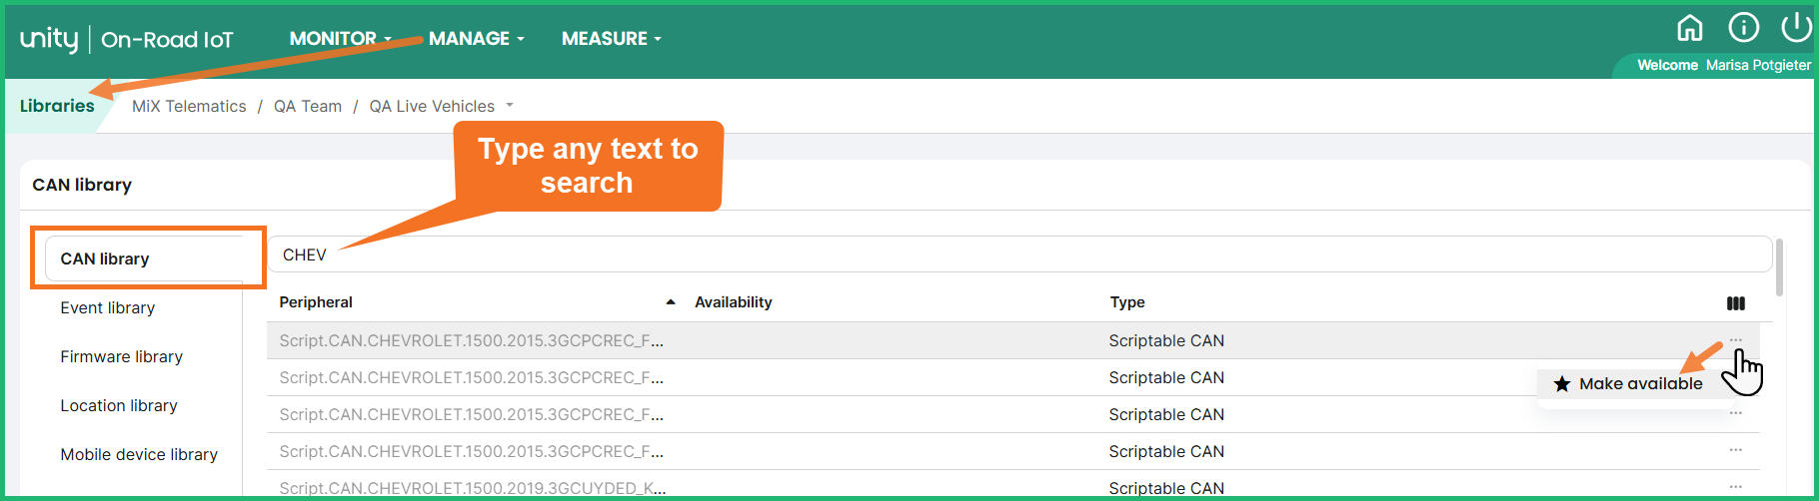1819x501 pixels.
Task: Expand the MONITOR dropdown menu
Action: tap(340, 38)
